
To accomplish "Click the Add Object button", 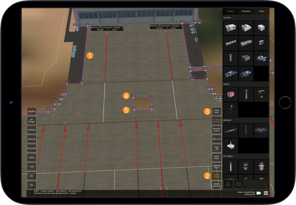I will 228,183.
